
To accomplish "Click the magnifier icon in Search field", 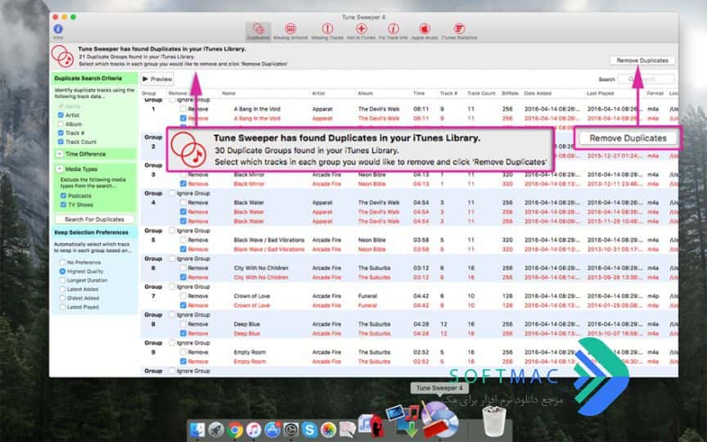I will (x=631, y=79).
